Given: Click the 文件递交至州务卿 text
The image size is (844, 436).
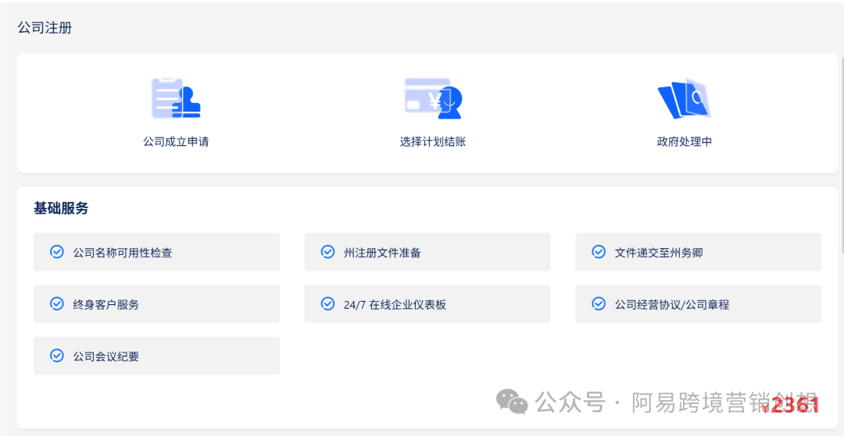Looking at the screenshot, I should click(658, 253).
